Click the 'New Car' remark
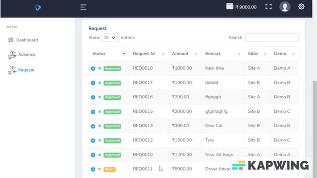The image size is (317, 178). (214, 126)
